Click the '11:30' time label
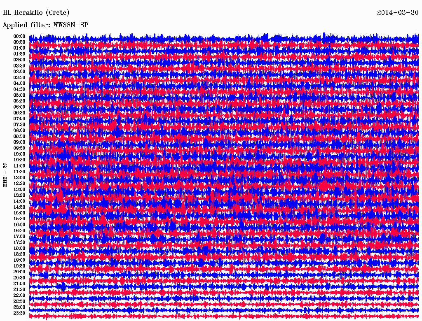The width and height of the screenshot is (422, 321). point(19,172)
